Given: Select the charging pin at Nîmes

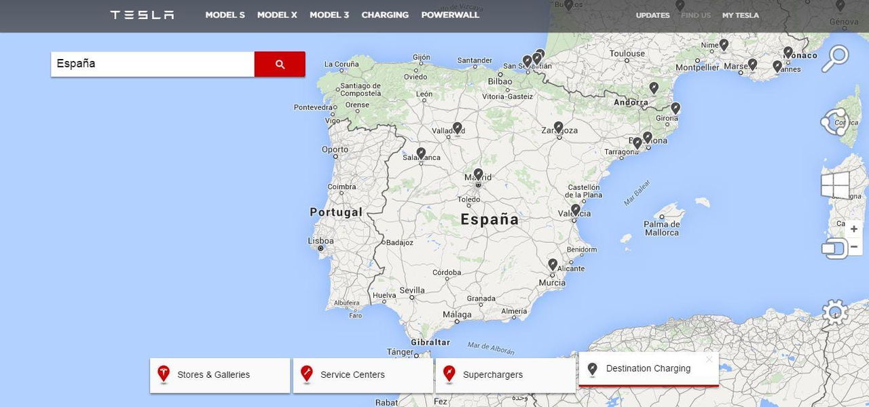Looking at the screenshot, I should coord(724,45).
